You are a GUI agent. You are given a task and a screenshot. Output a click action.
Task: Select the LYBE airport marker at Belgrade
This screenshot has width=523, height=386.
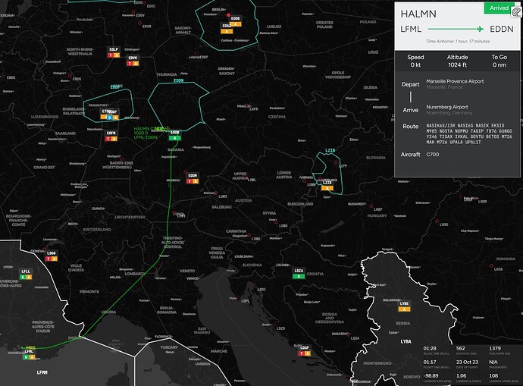(x=405, y=306)
